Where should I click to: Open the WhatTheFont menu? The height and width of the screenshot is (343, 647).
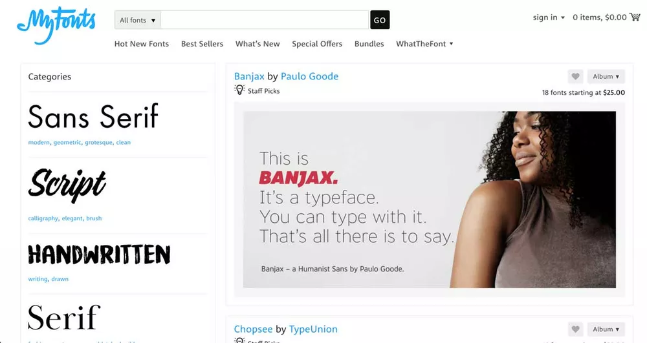[424, 44]
